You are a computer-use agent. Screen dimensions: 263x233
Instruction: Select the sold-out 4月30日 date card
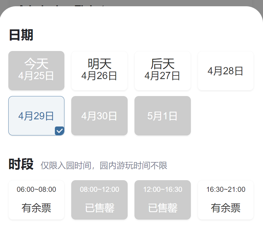pos(99,115)
